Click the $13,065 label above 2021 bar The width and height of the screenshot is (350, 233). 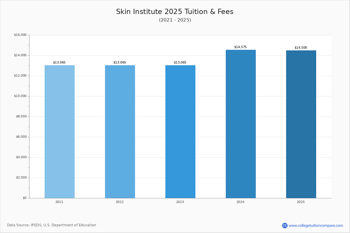pyautogui.click(x=59, y=62)
